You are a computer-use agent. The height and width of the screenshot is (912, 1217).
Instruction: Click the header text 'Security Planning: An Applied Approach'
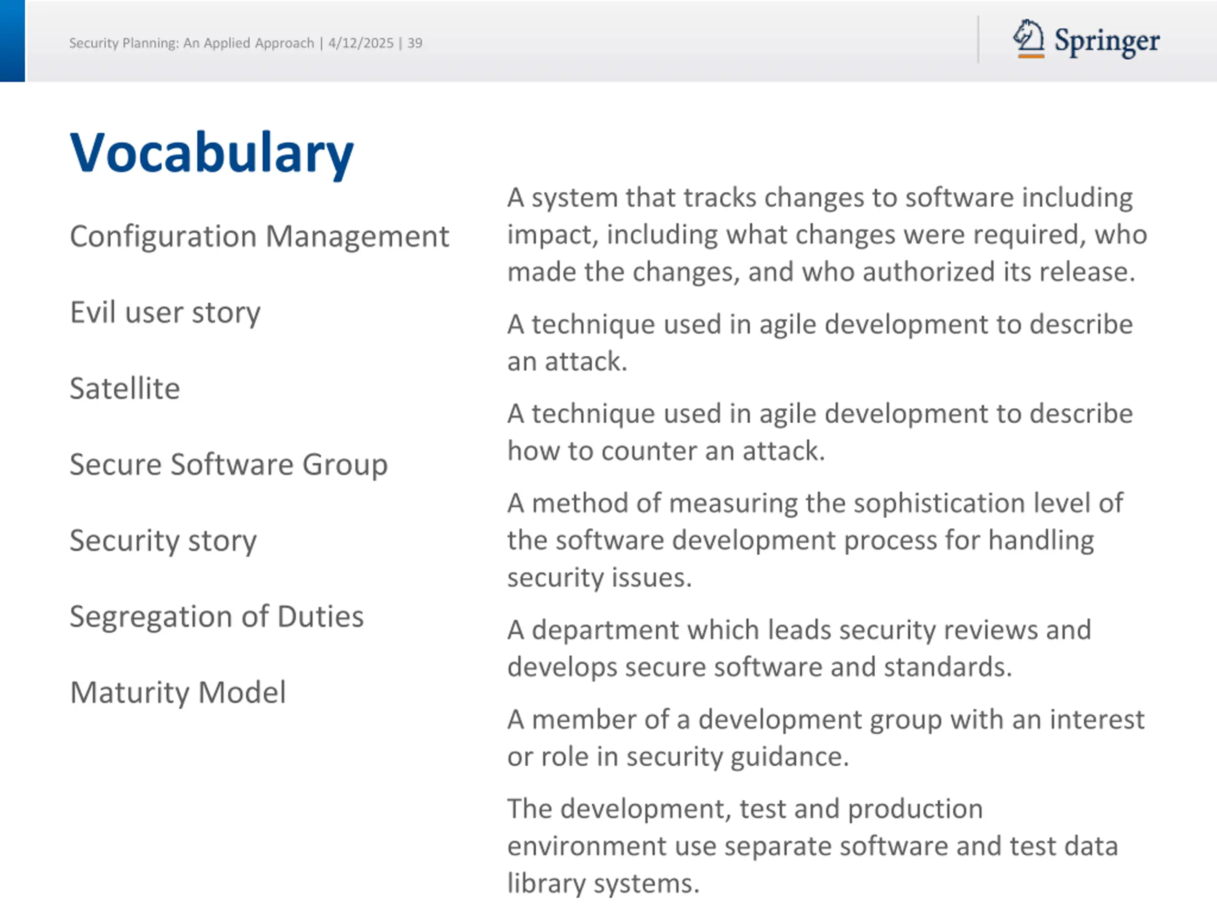click(x=192, y=43)
